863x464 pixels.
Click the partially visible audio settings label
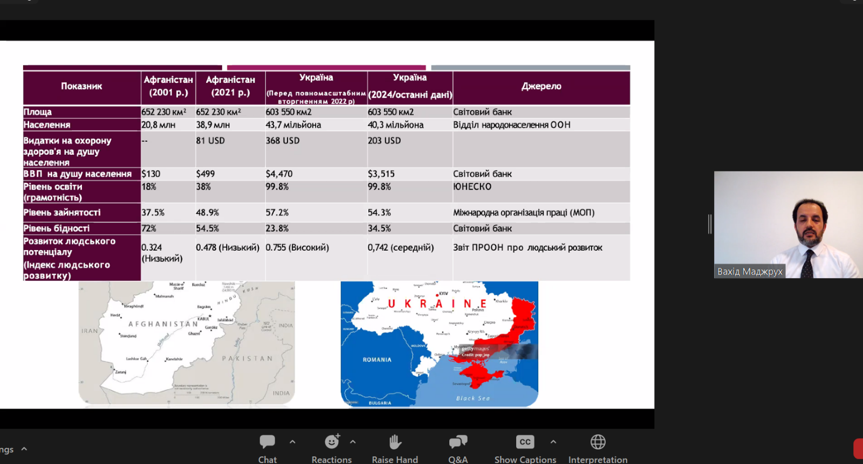tap(6, 449)
